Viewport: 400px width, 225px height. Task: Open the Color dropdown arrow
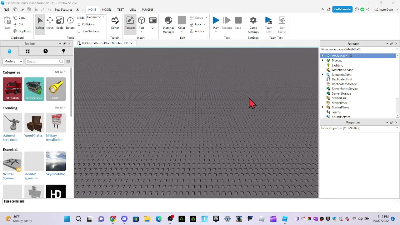182,32
